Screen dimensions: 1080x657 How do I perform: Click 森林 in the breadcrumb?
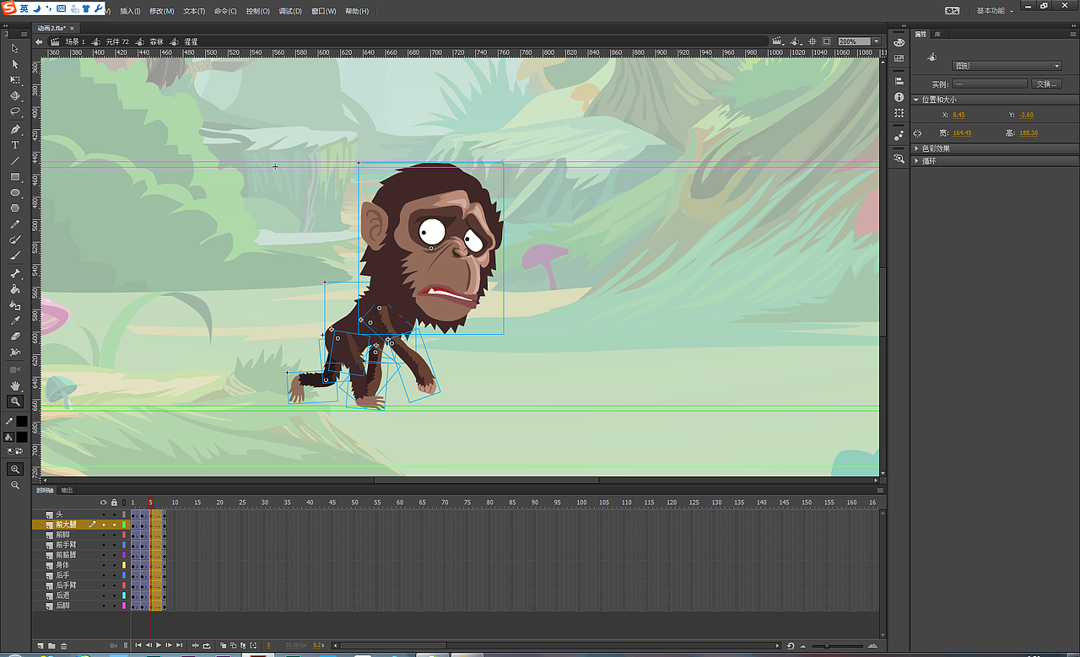pyautogui.click(x=157, y=41)
